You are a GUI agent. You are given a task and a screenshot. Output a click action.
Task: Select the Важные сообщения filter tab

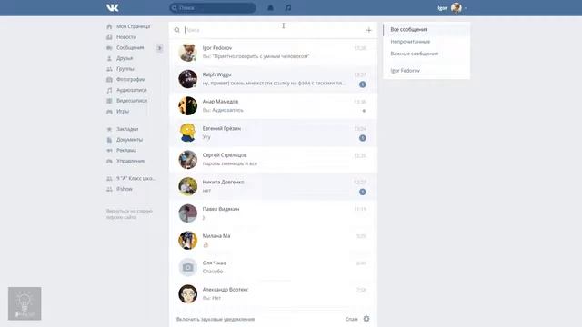[x=426, y=54]
